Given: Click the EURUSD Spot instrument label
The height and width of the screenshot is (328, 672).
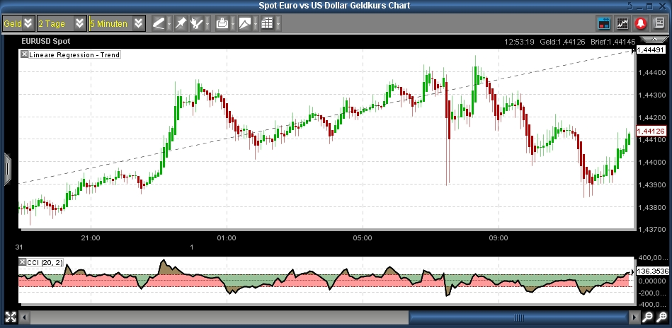Looking at the screenshot, I should (46, 41).
